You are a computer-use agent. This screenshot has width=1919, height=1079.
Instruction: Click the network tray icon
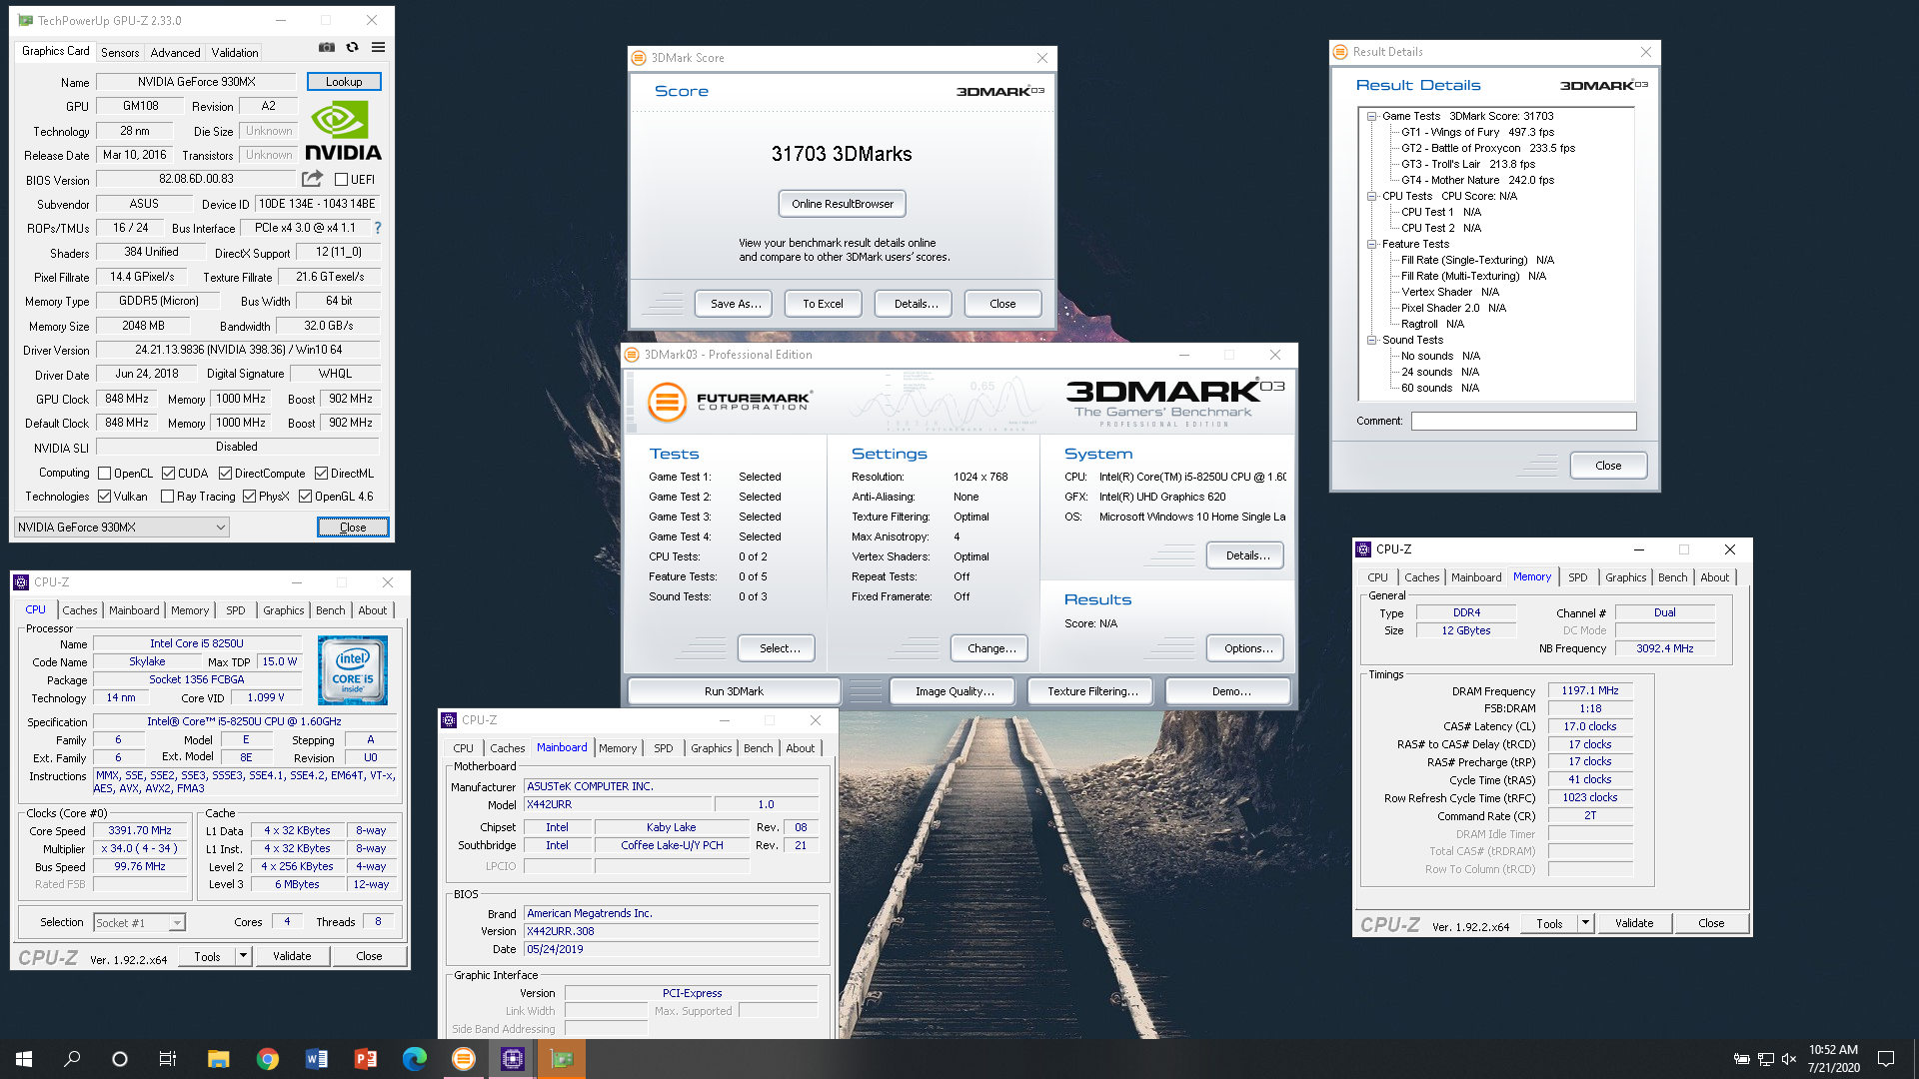pos(1765,1059)
